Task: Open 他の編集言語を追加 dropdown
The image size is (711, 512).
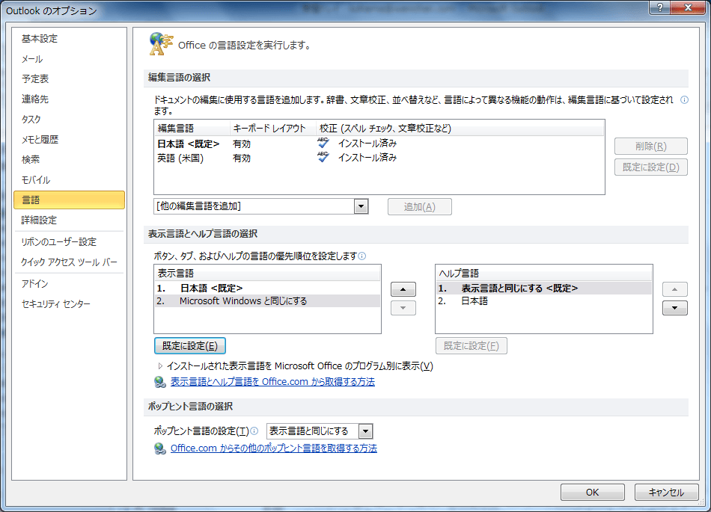Action: tap(361, 206)
